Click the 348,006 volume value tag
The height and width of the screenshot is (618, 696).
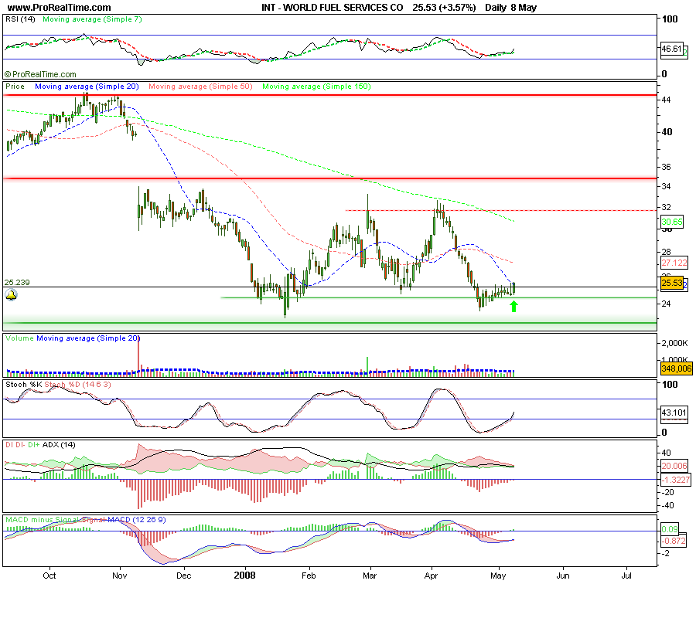tap(677, 368)
